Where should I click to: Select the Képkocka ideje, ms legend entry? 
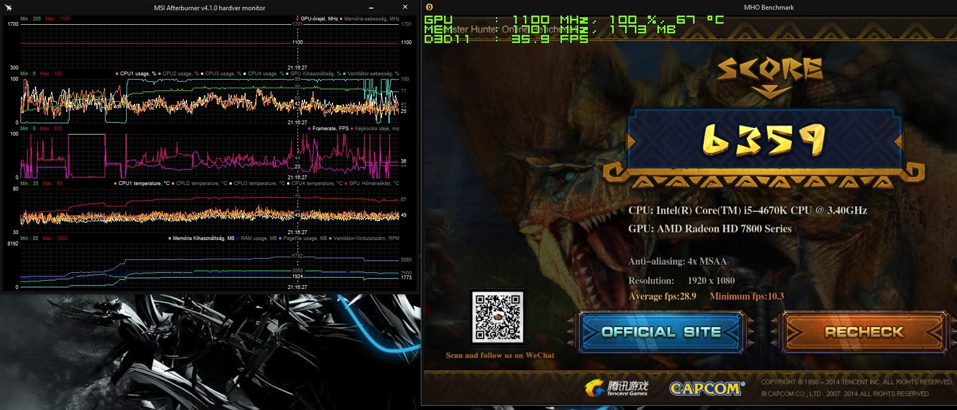(375, 129)
